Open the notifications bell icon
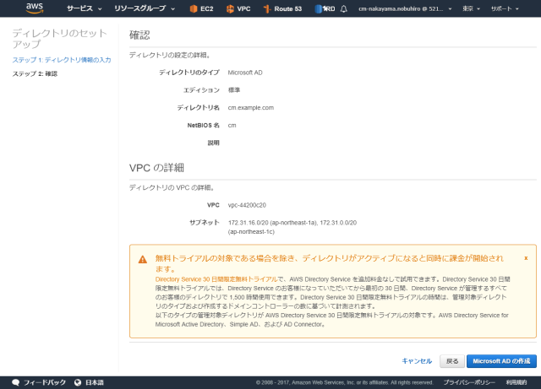541x389 pixels. [x=344, y=9]
